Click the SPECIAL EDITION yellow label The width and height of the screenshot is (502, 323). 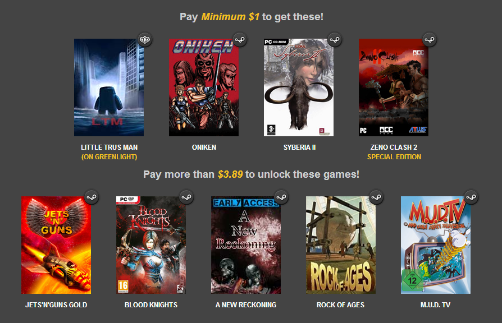[x=394, y=157]
